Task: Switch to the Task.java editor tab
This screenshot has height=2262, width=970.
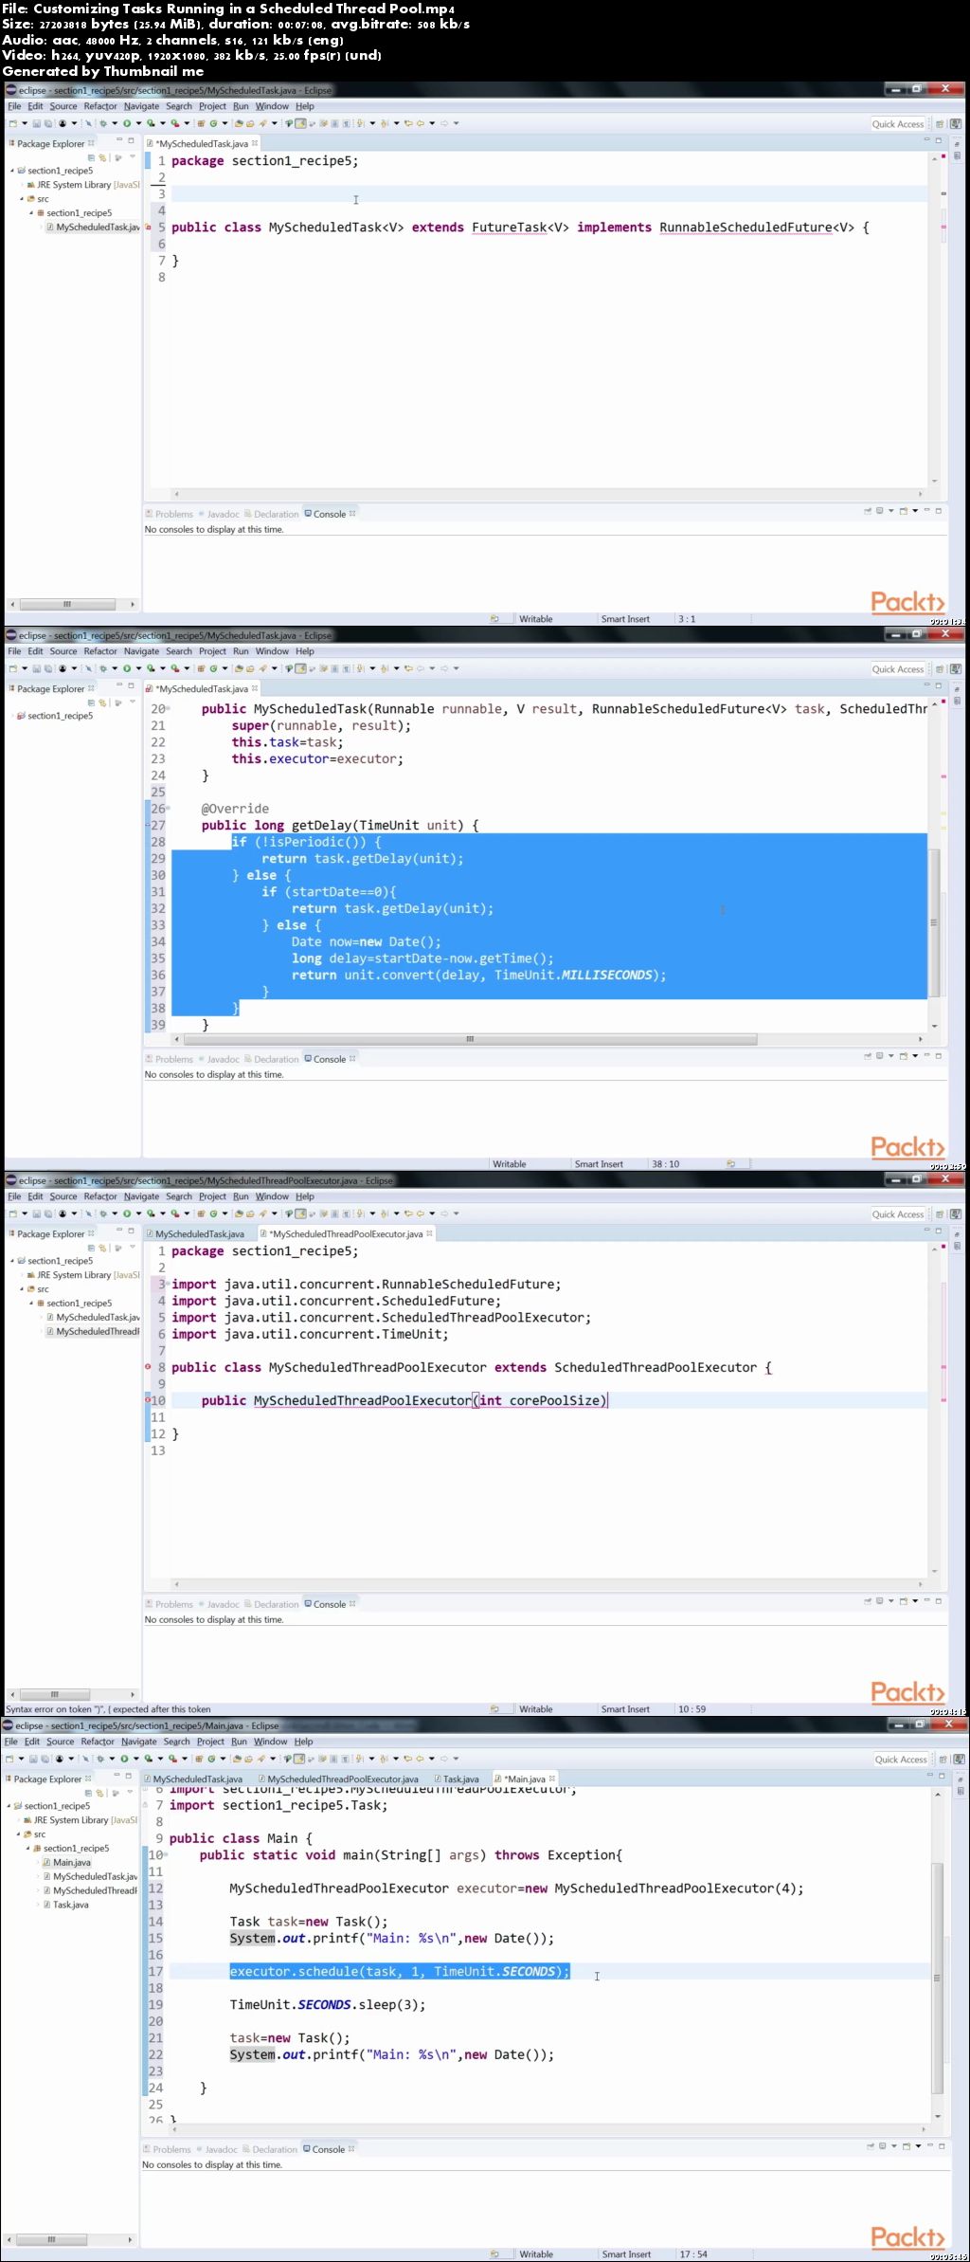Action: (460, 1779)
